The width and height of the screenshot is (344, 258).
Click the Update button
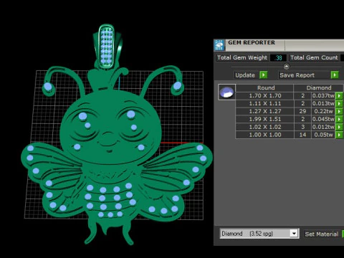point(245,75)
